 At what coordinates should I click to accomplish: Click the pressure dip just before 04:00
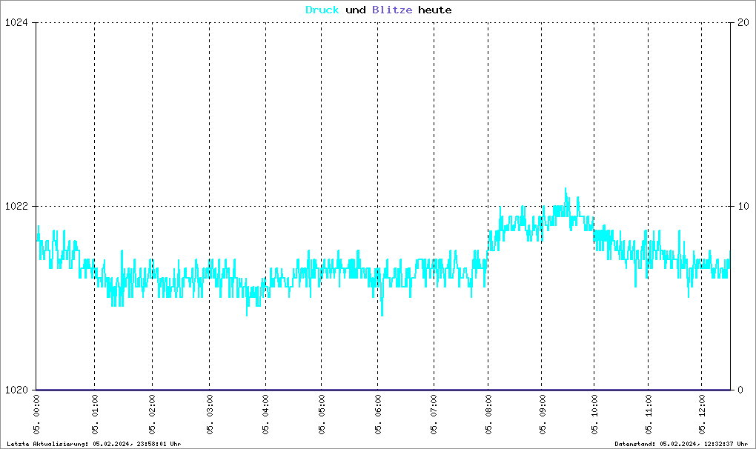(x=247, y=313)
